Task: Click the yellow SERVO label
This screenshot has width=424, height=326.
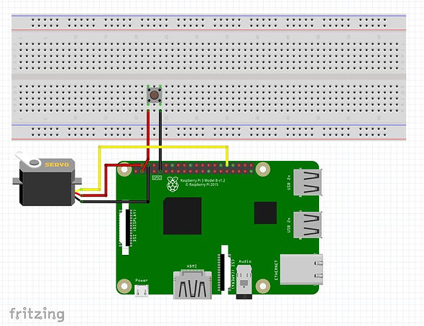Action: (x=57, y=164)
